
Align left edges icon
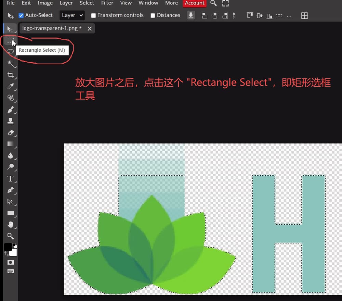coord(205,16)
